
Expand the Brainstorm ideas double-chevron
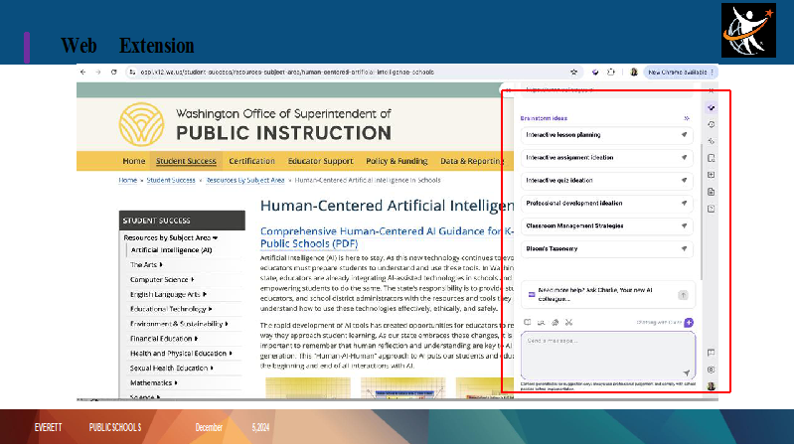687,118
